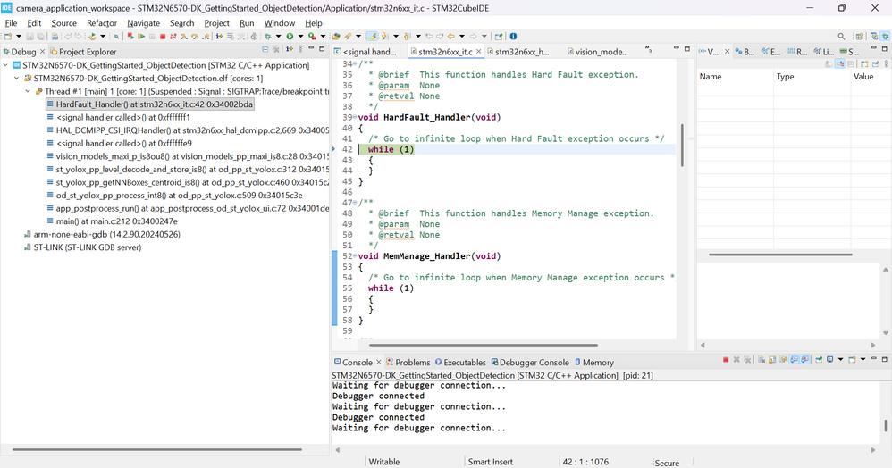Click the Terminate red square in main toolbar

click(163, 37)
